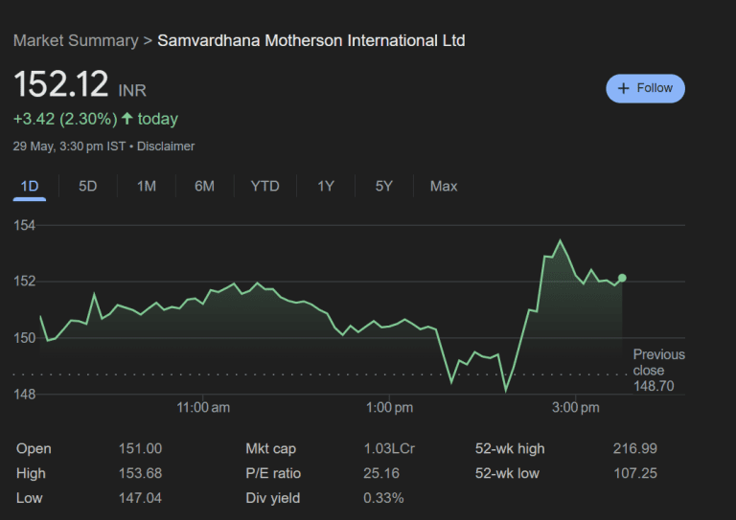The height and width of the screenshot is (520, 736).
Task: Select the YTD range tab
Action: 265,186
